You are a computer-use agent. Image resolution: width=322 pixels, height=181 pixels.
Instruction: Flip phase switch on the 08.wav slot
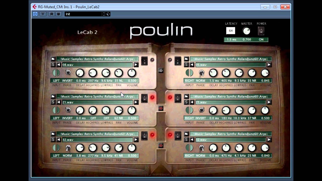pos(68,73)
